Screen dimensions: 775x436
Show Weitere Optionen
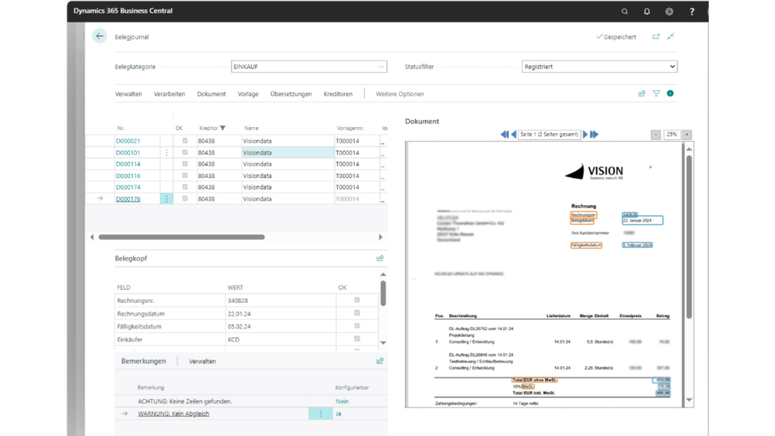400,94
